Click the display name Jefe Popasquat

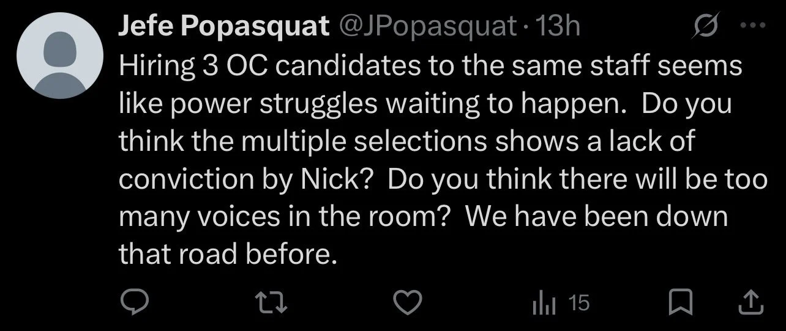pos(223,27)
